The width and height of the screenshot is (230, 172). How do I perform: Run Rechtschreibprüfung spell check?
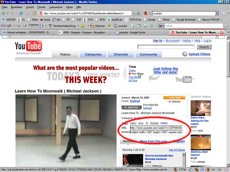(62, 26)
